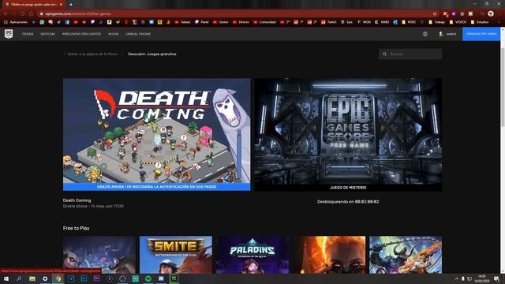
Task: Open the user account profile icon
Action: 441,34
